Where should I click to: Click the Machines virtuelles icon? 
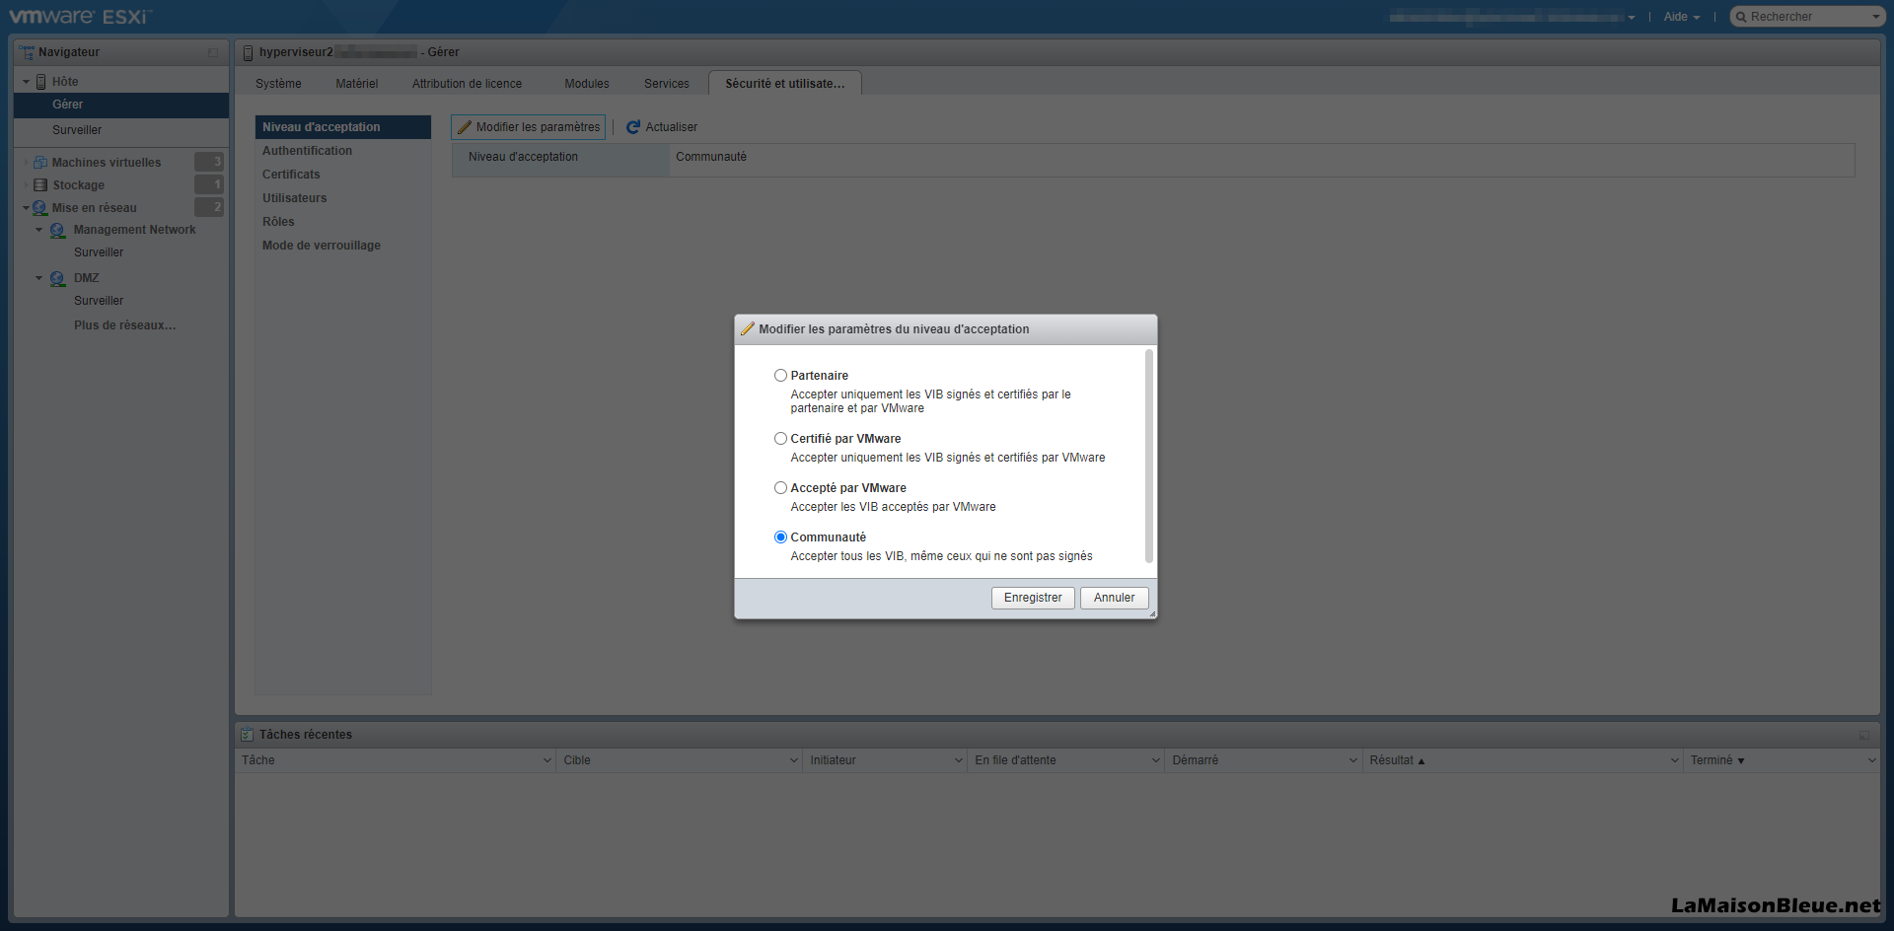point(40,163)
